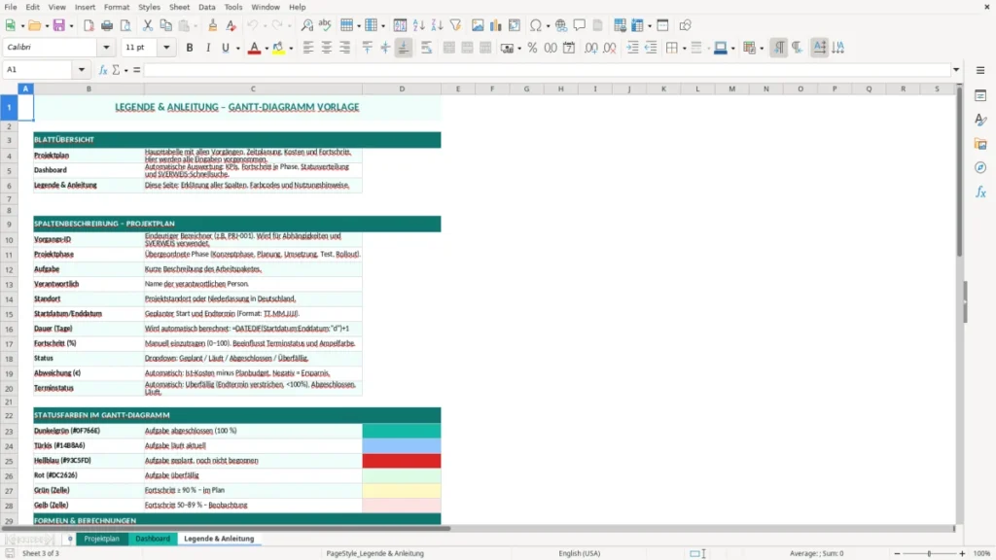Open the Format menu

(117, 7)
